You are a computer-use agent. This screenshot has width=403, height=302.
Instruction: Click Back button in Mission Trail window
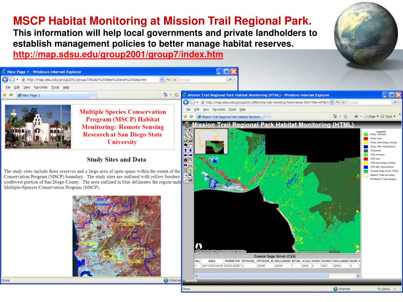[x=186, y=103]
